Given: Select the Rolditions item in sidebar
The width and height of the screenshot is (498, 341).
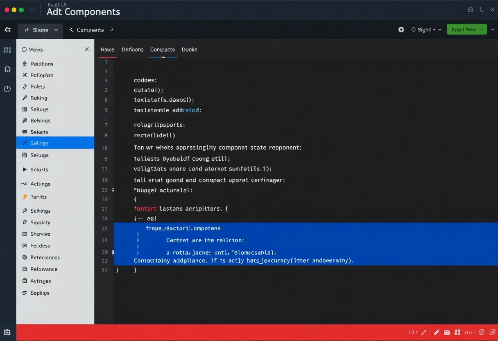Looking at the screenshot, I should 42,64.
